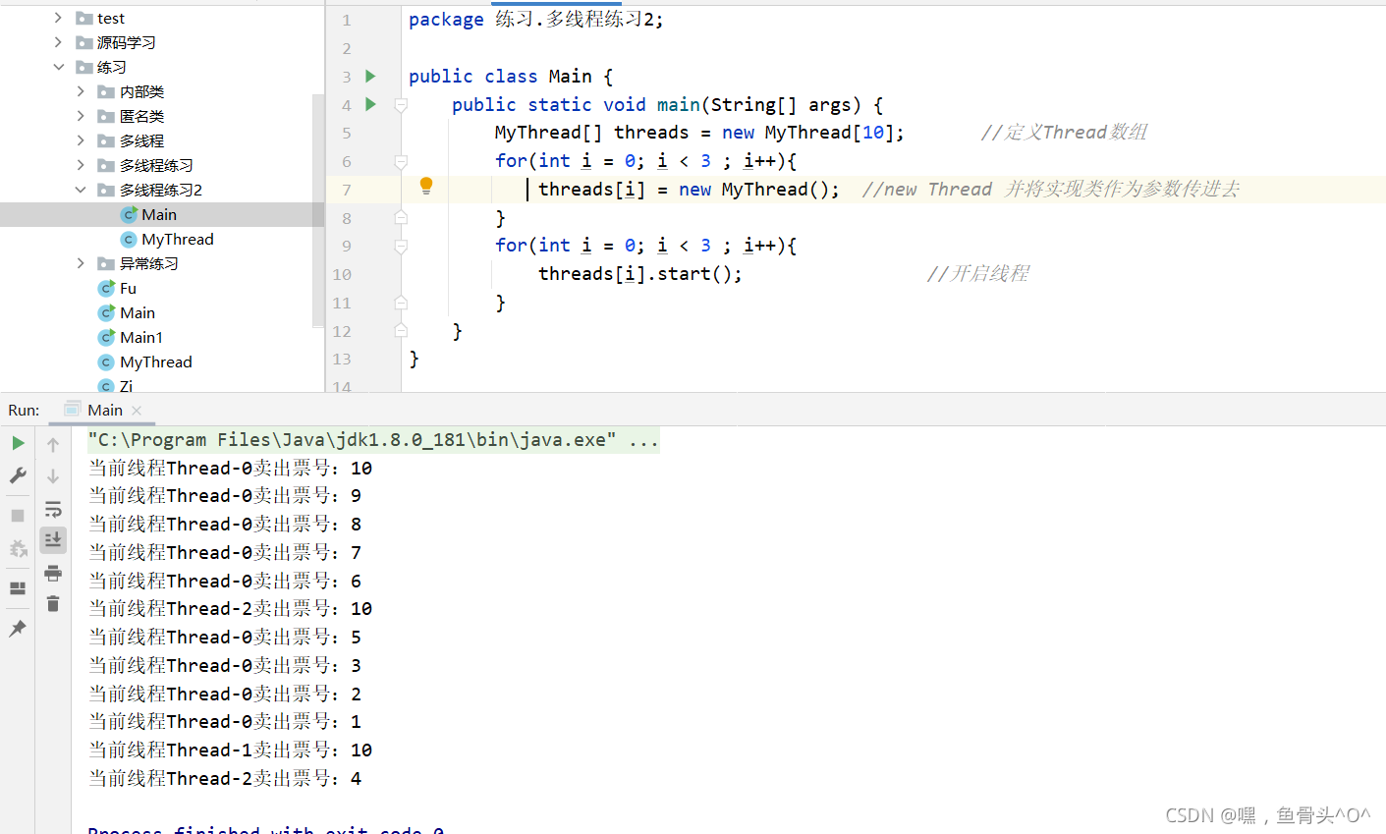Click the down-the-stack-trace arrow icon
This screenshot has height=834, width=1386.
(x=53, y=475)
